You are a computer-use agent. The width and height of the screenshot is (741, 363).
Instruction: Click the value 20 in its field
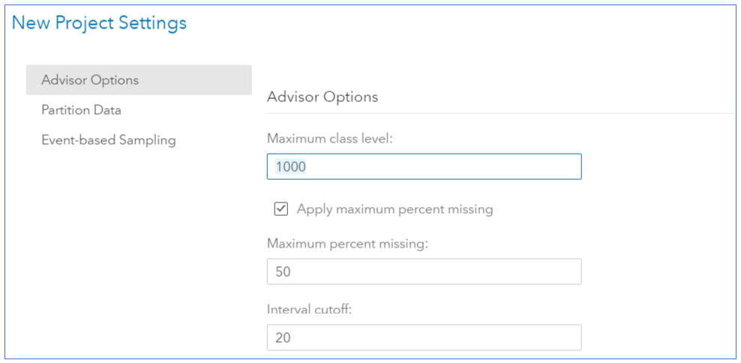click(283, 337)
